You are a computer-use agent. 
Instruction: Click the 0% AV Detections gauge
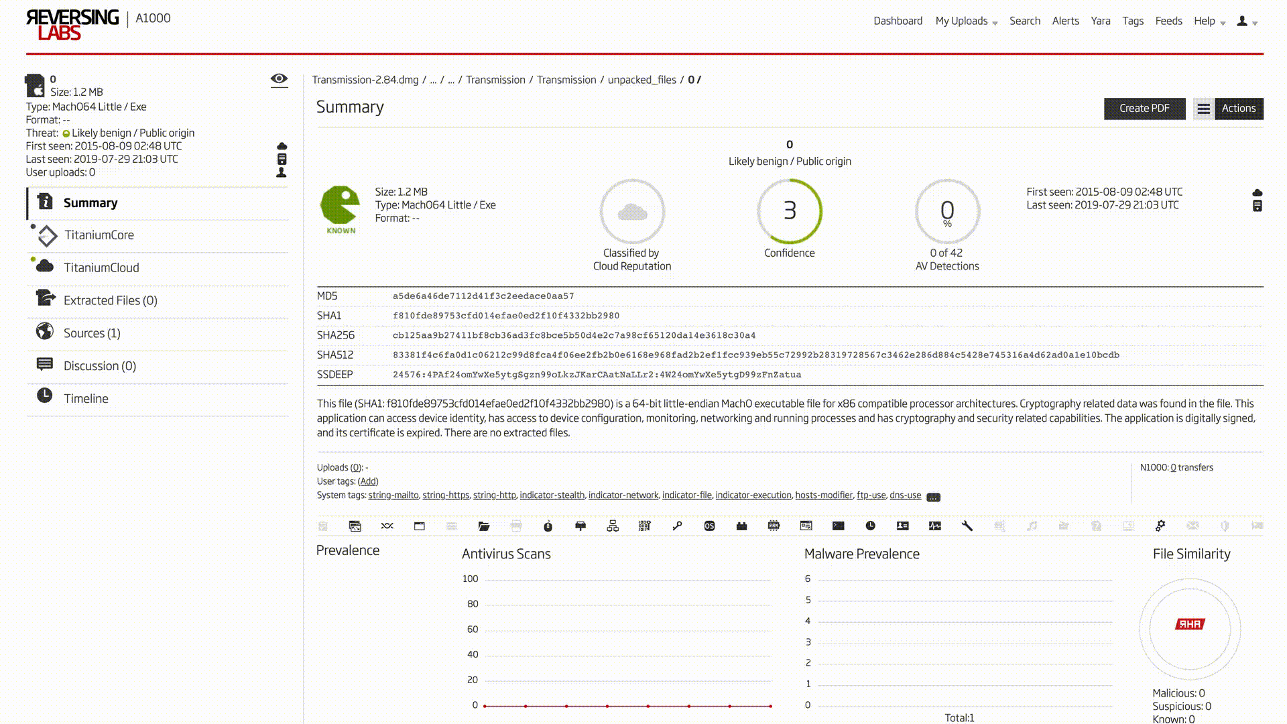[947, 211]
